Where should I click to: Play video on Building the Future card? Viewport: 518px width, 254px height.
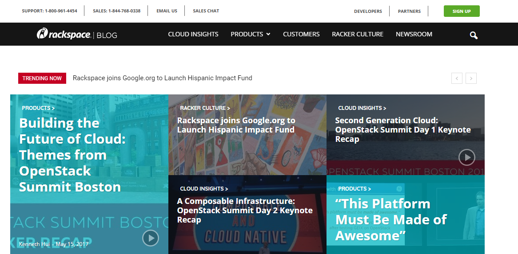pos(151,238)
